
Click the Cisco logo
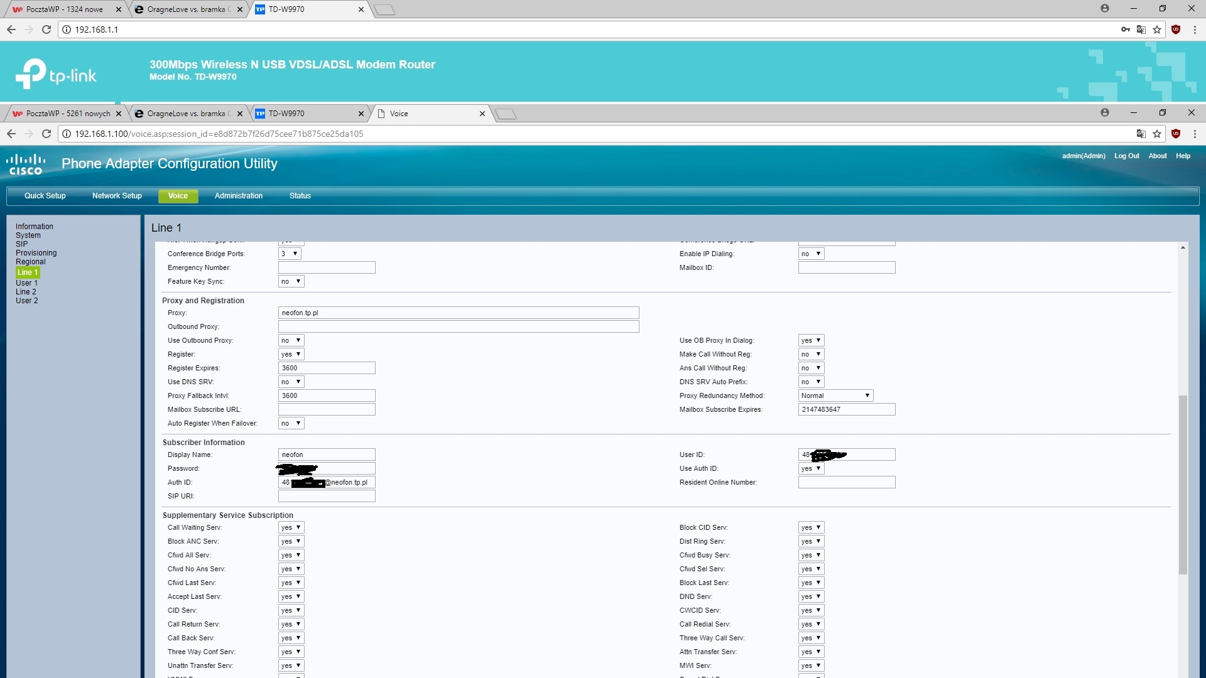[x=26, y=164]
